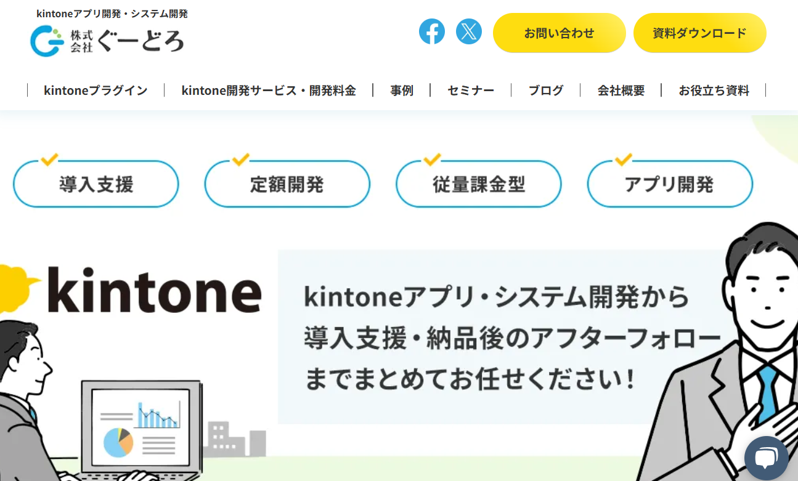
Task: Click the 資料ダウンロード button
Action: click(700, 33)
